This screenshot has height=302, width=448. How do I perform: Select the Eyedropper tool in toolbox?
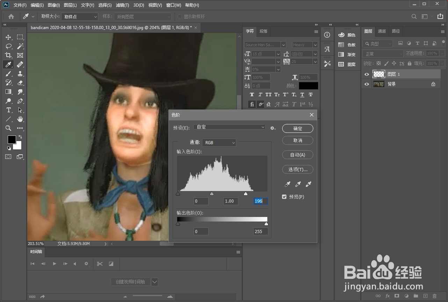8,64
